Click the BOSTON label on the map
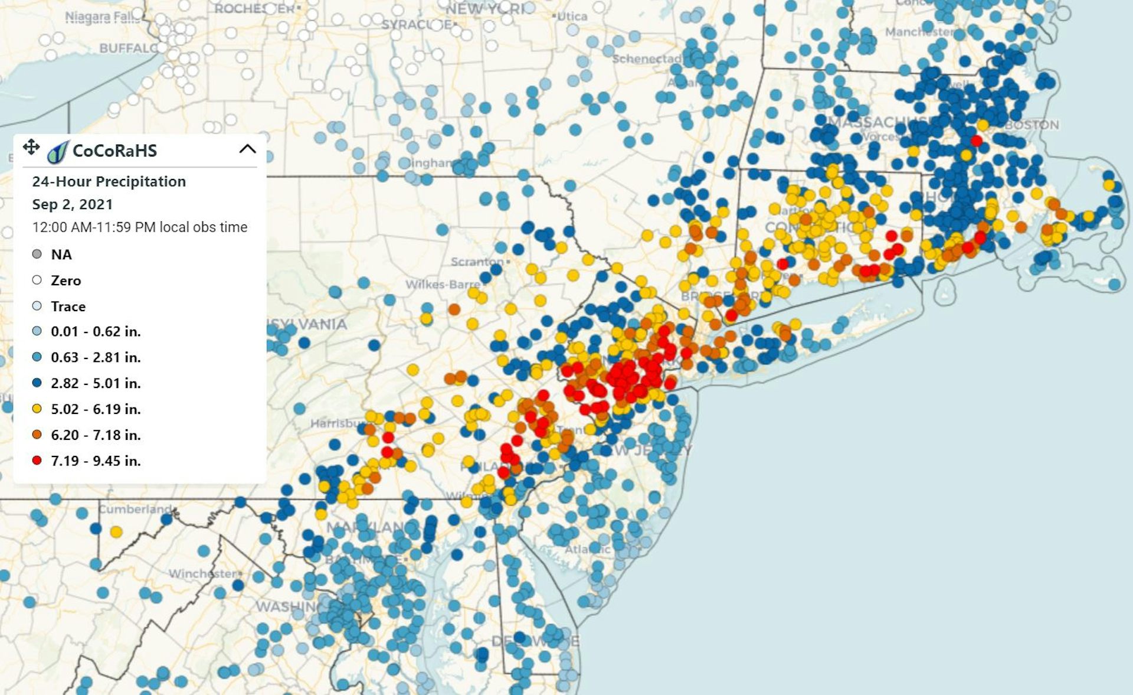The image size is (1133, 695). pos(1032,125)
